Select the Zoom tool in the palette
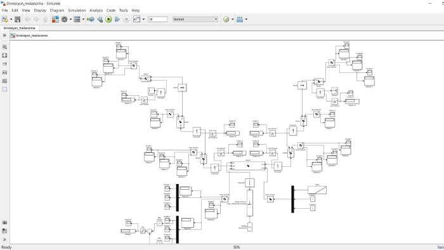The width and height of the screenshot is (444, 250). [4, 47]
